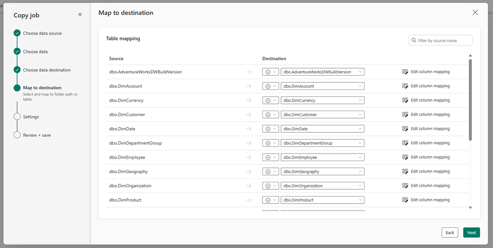This screenshot has width=493, height=248.
Task: Collapse the Copy job sidebar panel
Action: 80,15
